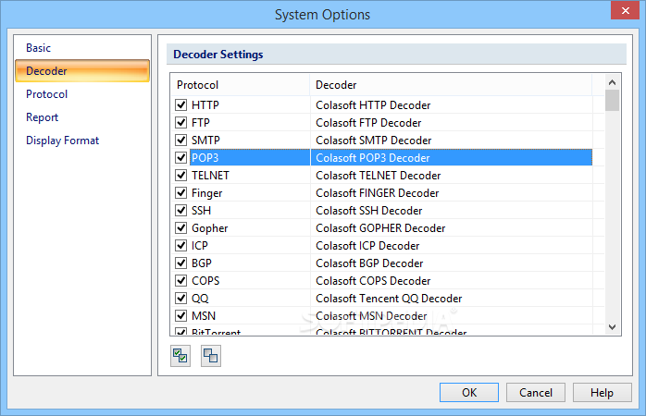Select the Colasoft SMTP Decoder cell
This screenshot has width=646, height=416.
coord(451,140)
